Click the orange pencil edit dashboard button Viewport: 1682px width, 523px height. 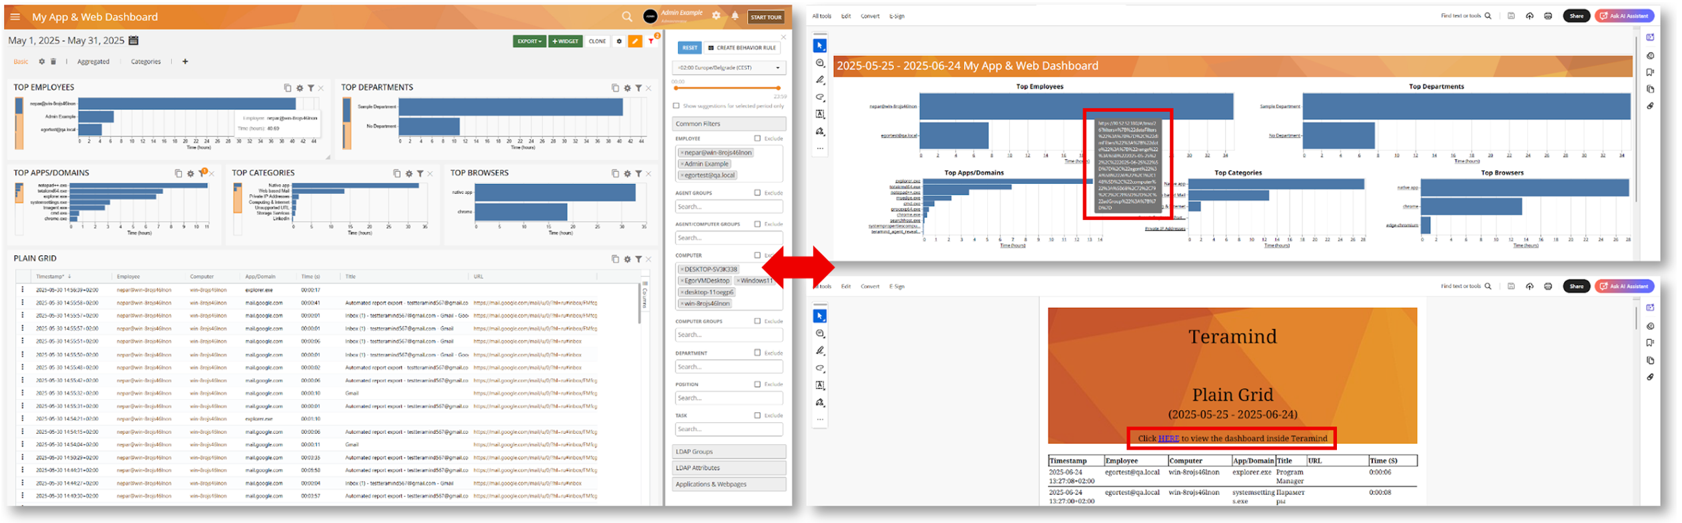[635, 41]
